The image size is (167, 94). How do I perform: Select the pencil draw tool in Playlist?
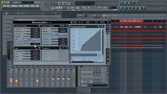[84, 16]
